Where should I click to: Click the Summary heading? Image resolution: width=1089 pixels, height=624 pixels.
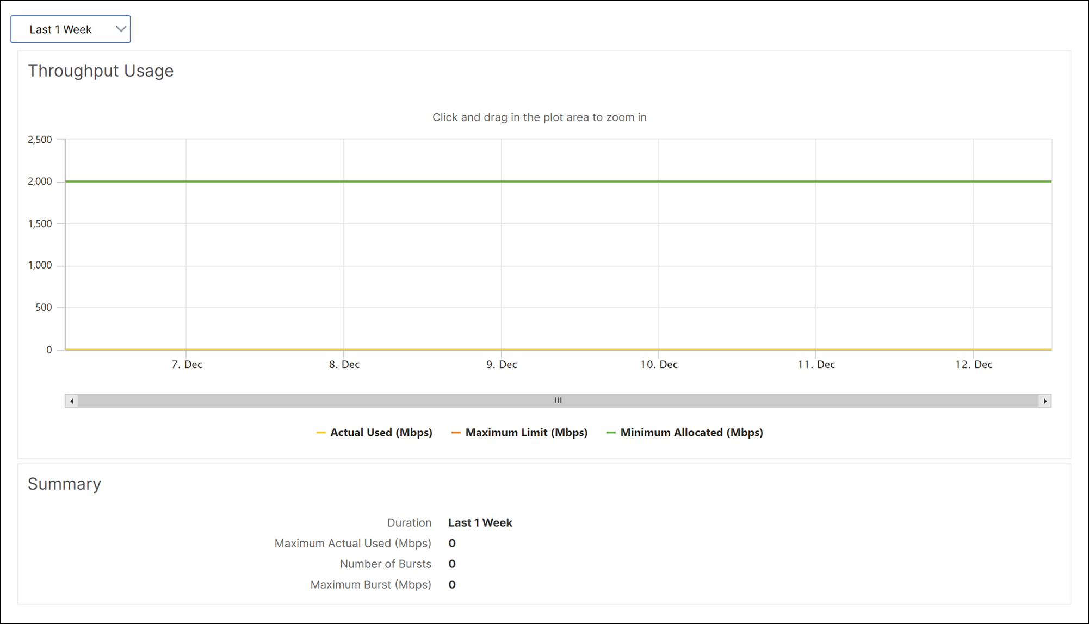[64, 484]
